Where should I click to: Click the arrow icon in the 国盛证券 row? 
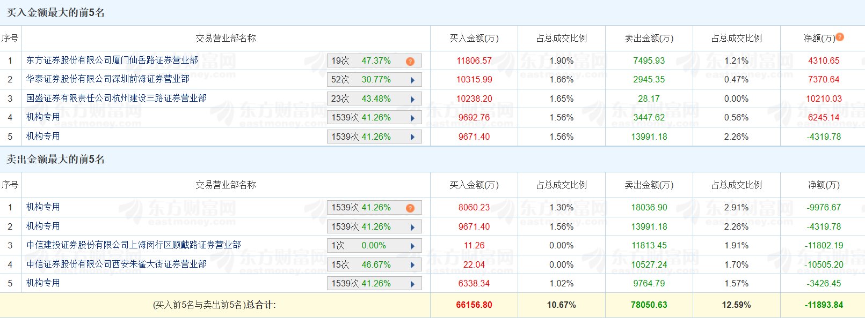(412, 99)
